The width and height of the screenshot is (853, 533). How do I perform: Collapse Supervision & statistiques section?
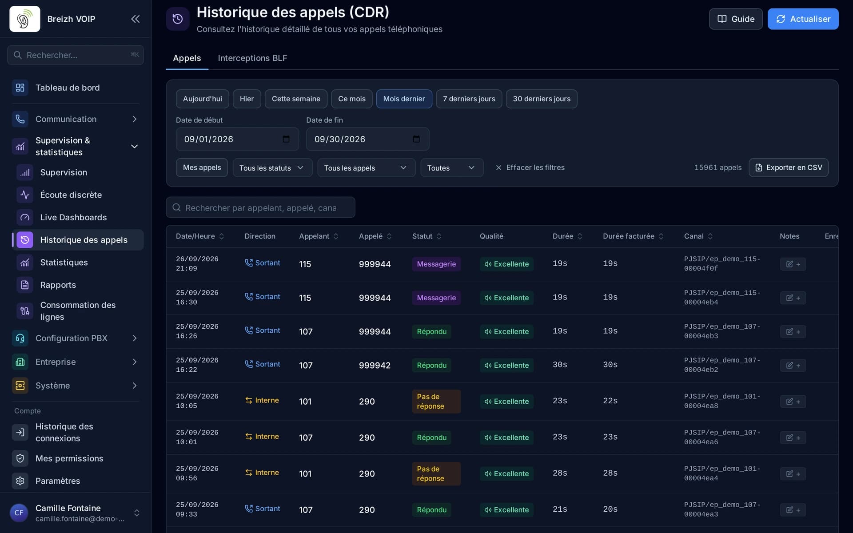click(76, 146)
